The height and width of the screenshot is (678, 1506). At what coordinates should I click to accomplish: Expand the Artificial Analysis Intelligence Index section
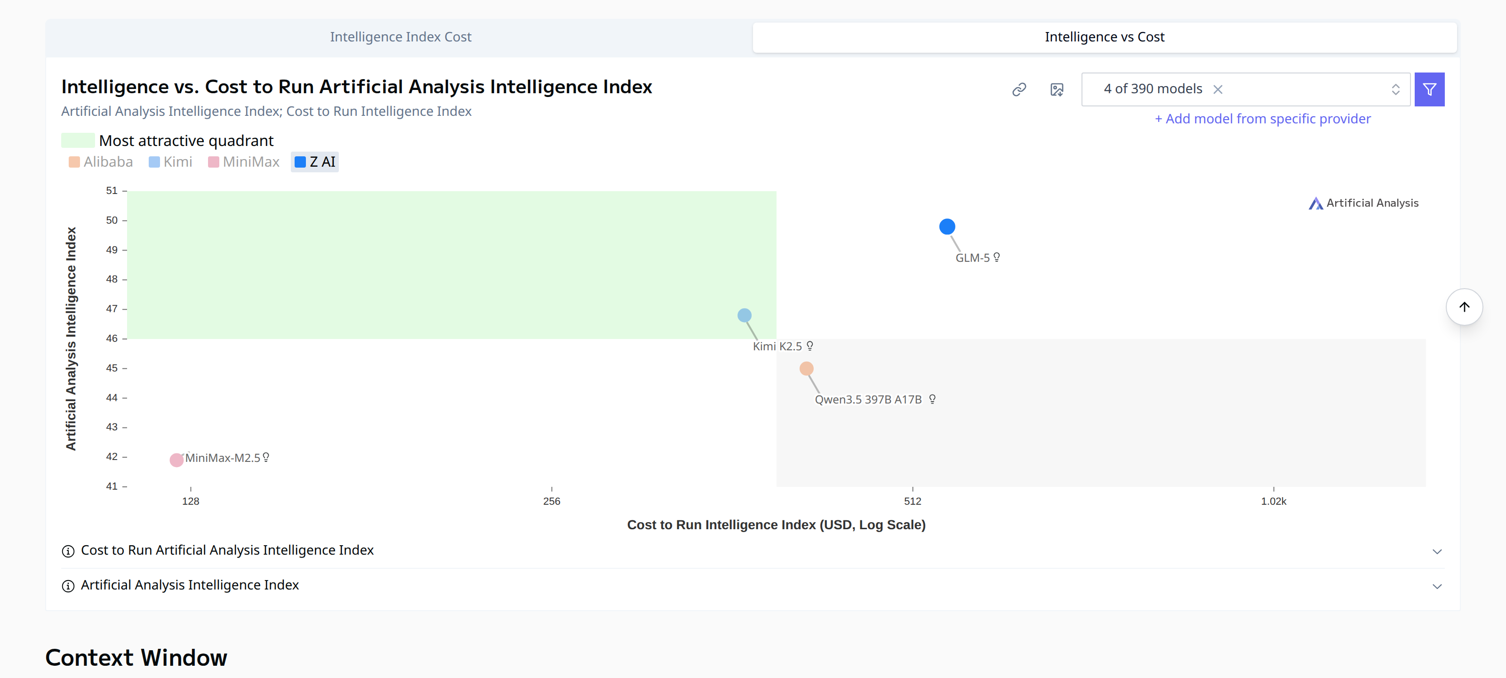click(x=1438, y=586)
